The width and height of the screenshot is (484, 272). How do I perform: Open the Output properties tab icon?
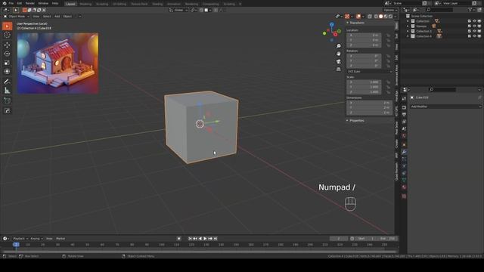click(x=404, y=115)
